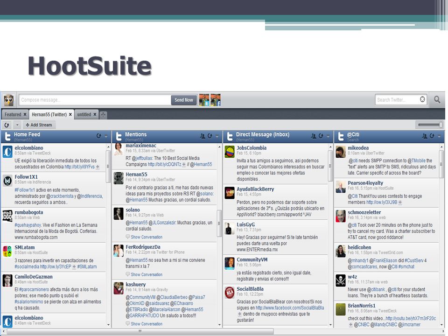Click the HootSuite owl logo

[9, 100]
